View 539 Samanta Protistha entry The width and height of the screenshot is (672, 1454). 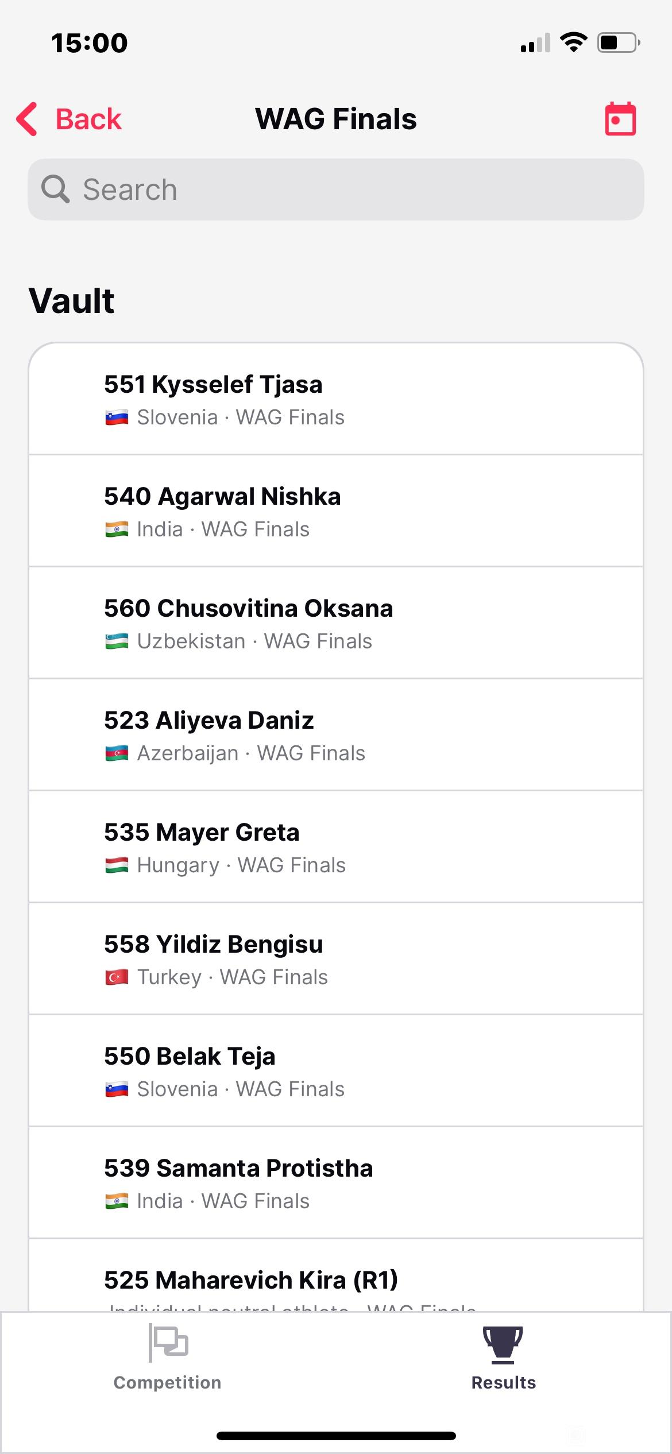point(336,1183)
